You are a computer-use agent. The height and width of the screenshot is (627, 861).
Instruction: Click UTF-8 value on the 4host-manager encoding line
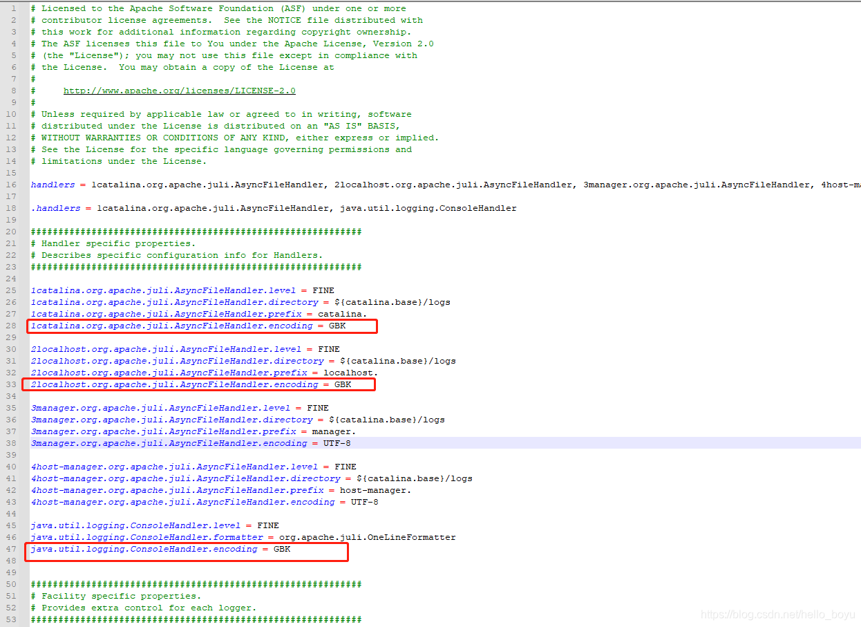(x=365, y=502)
